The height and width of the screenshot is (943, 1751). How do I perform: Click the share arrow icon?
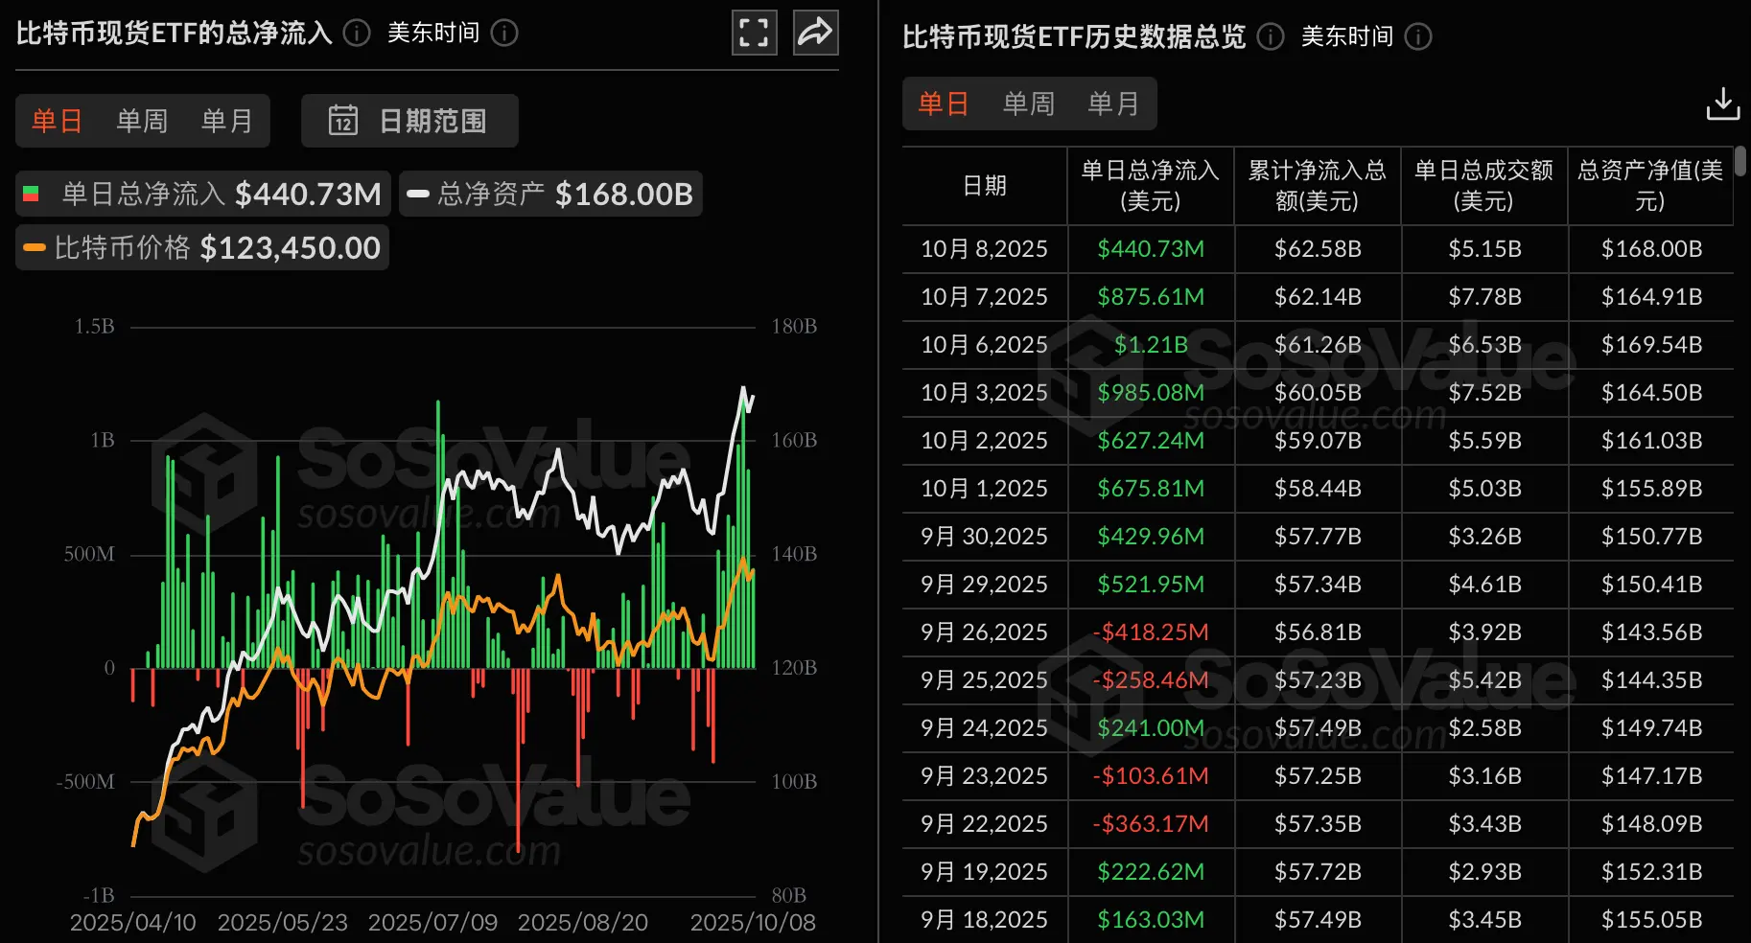815,34
